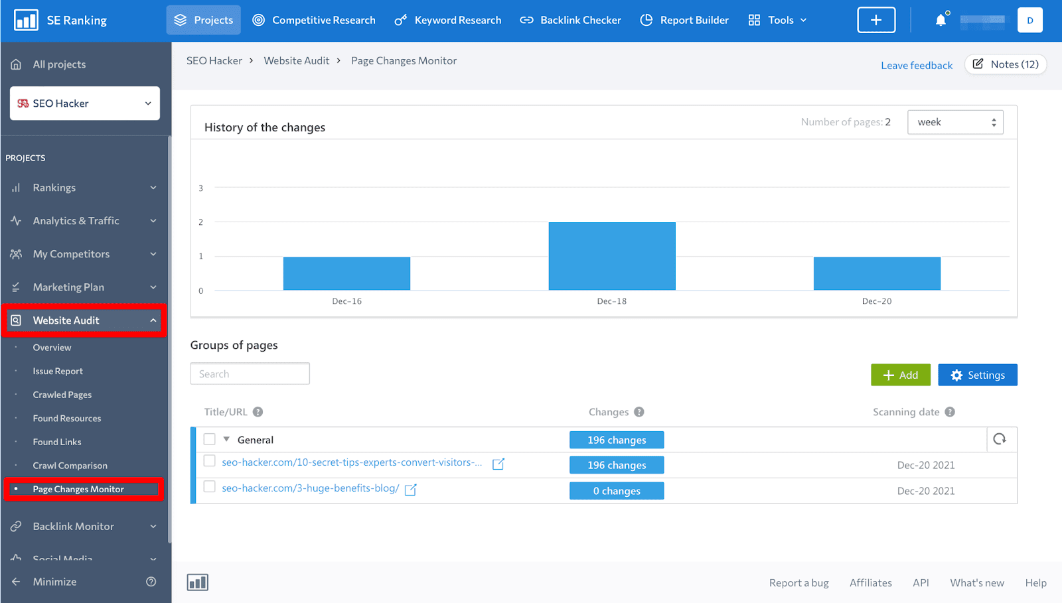Click the Website Audit breadcrumb link

pos(297,60)
